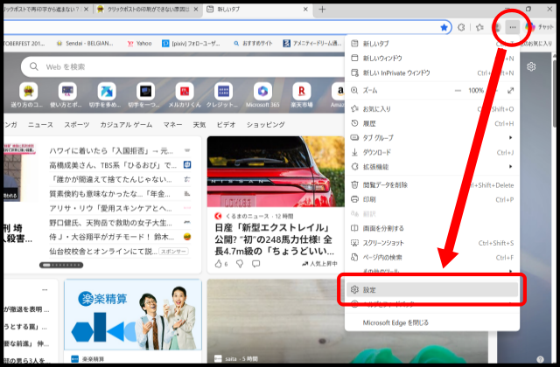Choose スクリーンショット in menu
560x367 pixels.
click(x=432, y=243)
